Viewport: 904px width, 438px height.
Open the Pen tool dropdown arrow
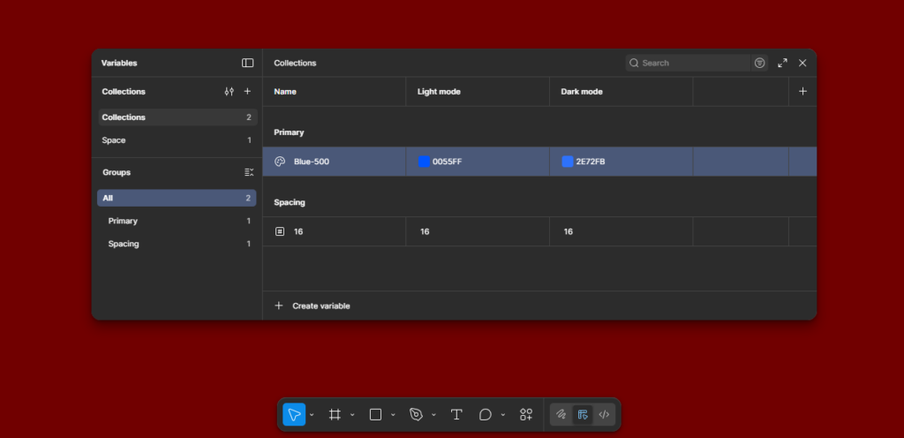[x=433, y=415]
